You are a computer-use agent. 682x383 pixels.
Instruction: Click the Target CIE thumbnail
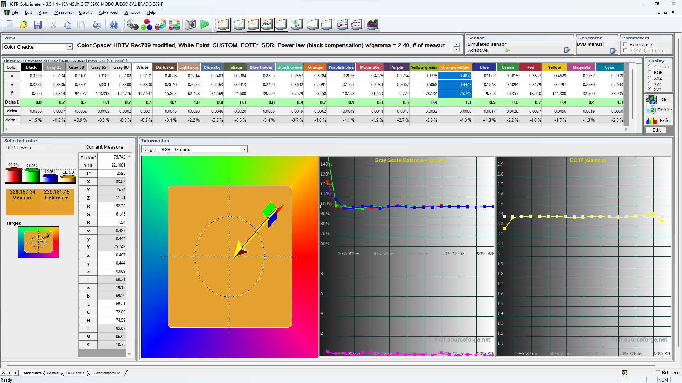tap(38, 242)
